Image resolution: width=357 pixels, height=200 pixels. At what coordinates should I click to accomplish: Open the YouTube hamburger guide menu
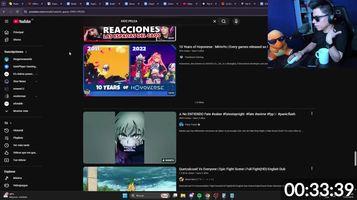click(6, 21)
